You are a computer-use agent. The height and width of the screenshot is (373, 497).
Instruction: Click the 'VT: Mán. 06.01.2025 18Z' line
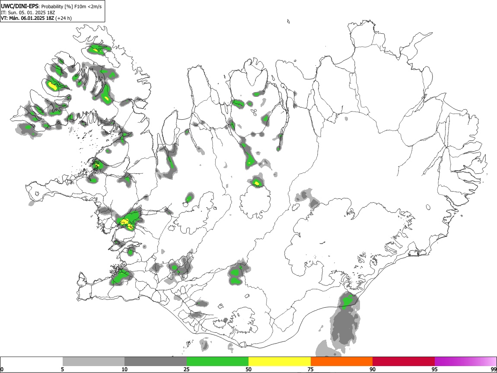(x=27, y=18)
